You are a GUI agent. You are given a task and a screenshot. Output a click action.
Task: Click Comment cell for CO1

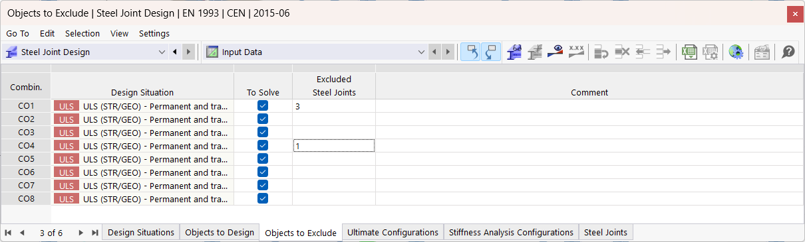tap(589, 105)
